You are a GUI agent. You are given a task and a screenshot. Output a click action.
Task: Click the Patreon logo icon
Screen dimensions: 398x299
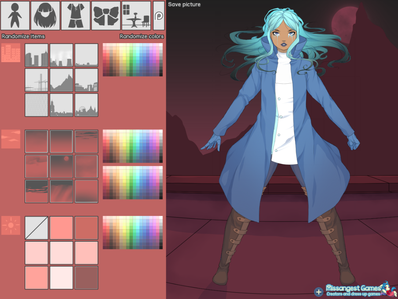159,16
